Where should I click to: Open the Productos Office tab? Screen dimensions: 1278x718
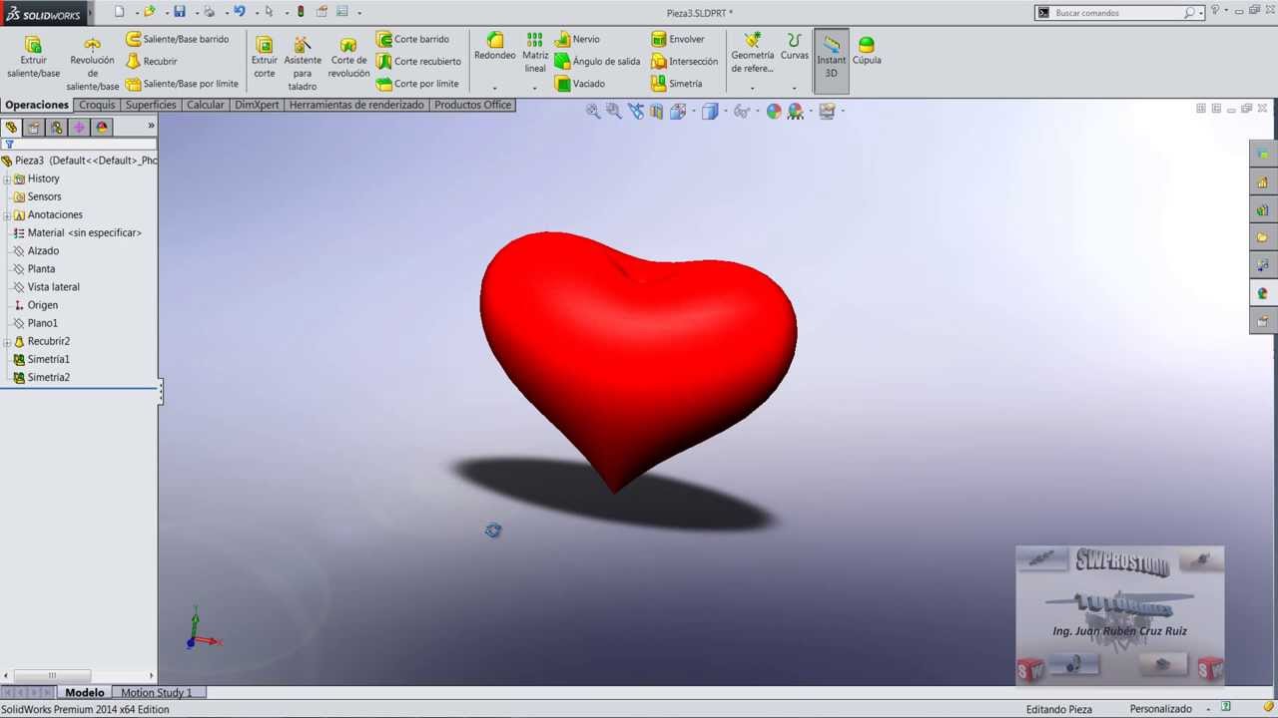point(472,105)
